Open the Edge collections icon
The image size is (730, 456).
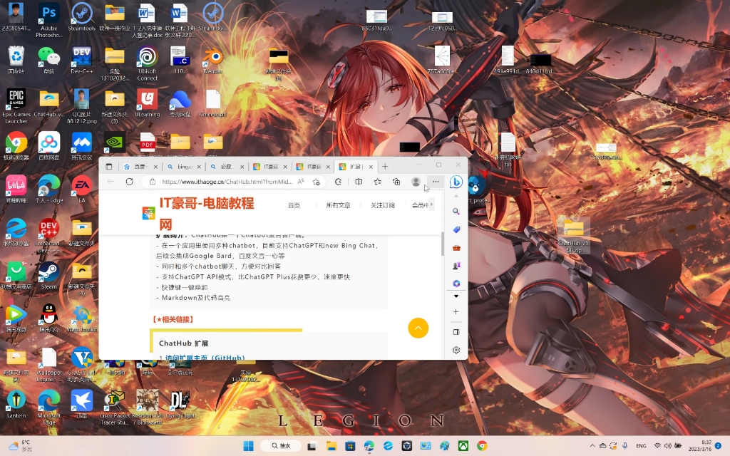click(396, 182)
